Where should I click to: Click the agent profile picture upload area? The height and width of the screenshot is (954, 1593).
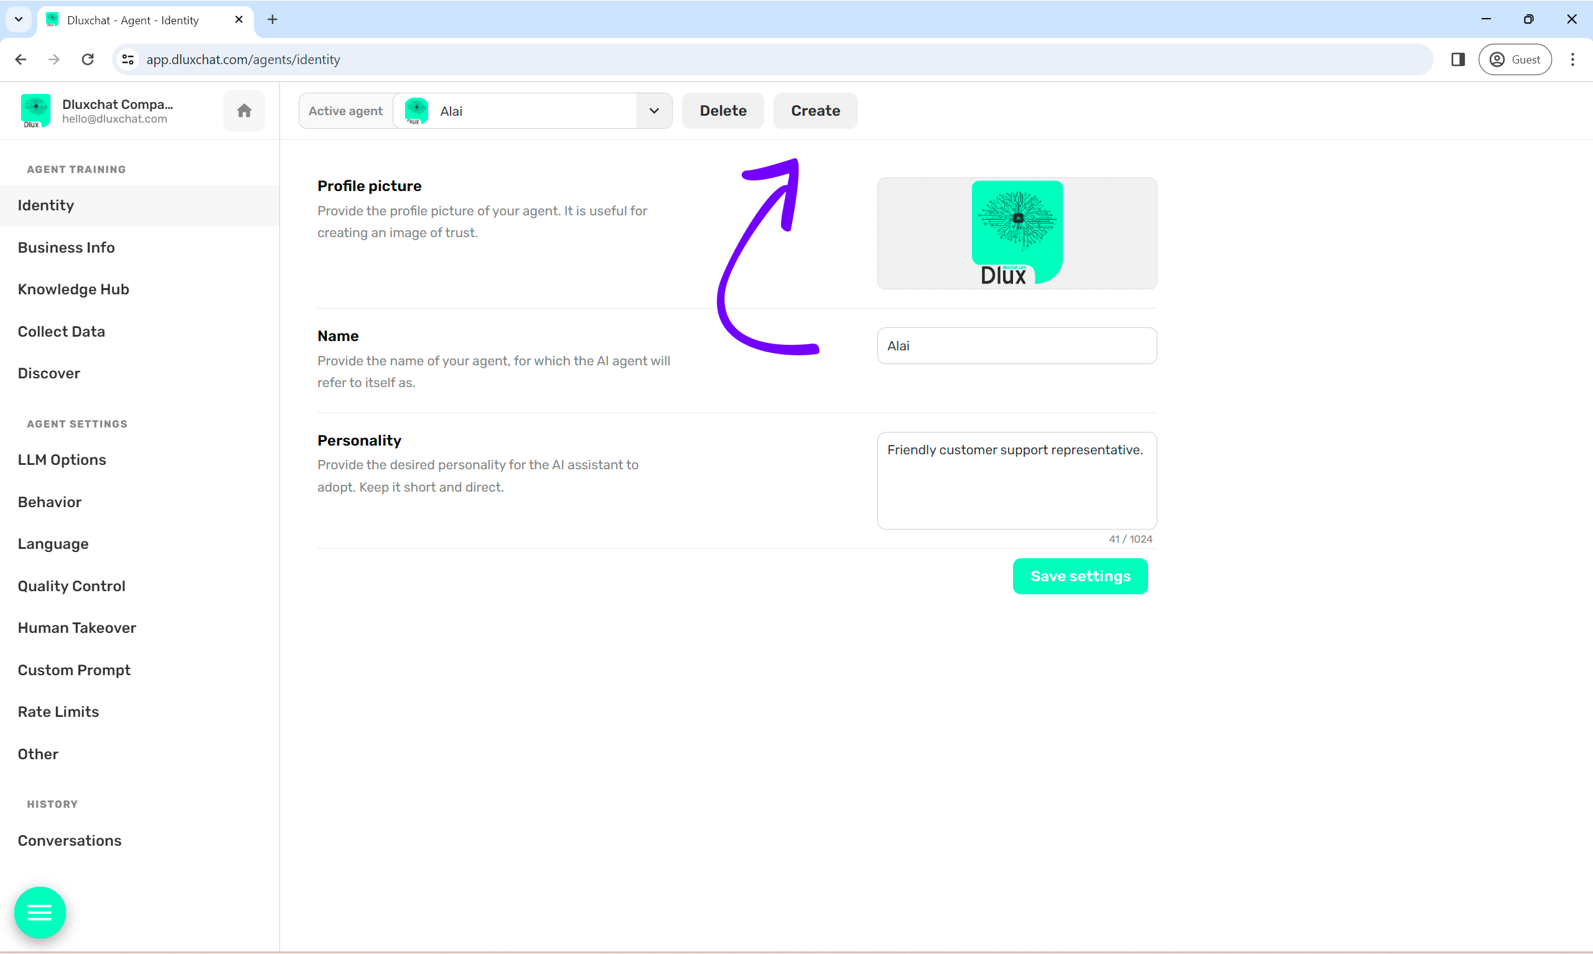[x=1017, y=233]
